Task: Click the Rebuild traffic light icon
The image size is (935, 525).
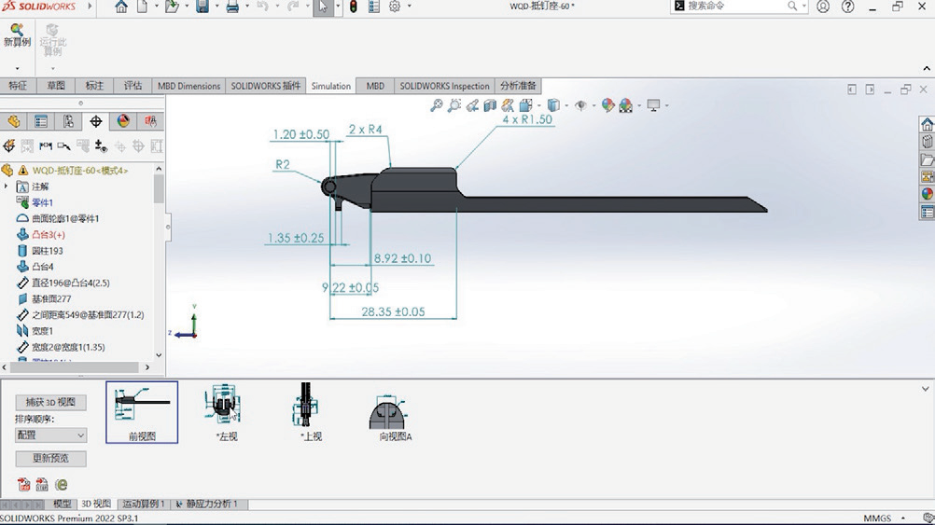Action: coord(353,7)
